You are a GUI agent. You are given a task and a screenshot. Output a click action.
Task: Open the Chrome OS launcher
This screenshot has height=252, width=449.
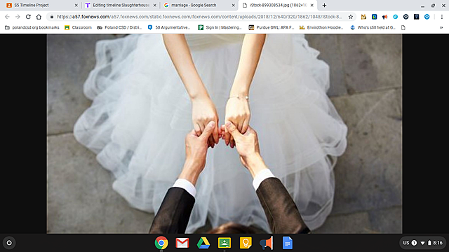(9, 243)
